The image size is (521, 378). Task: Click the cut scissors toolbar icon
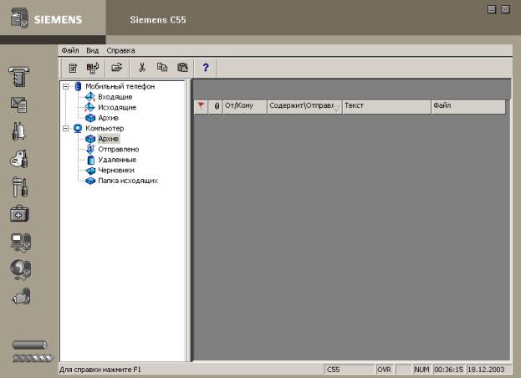[x=142, y=68]
